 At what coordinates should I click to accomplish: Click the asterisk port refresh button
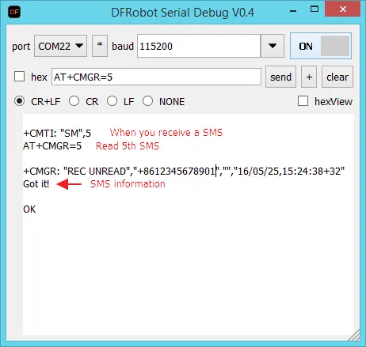pyautogui.click(x=100, y=46)
